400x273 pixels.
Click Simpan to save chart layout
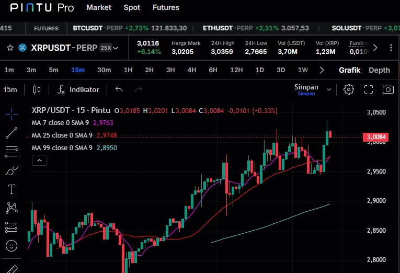tap(306, 89)
